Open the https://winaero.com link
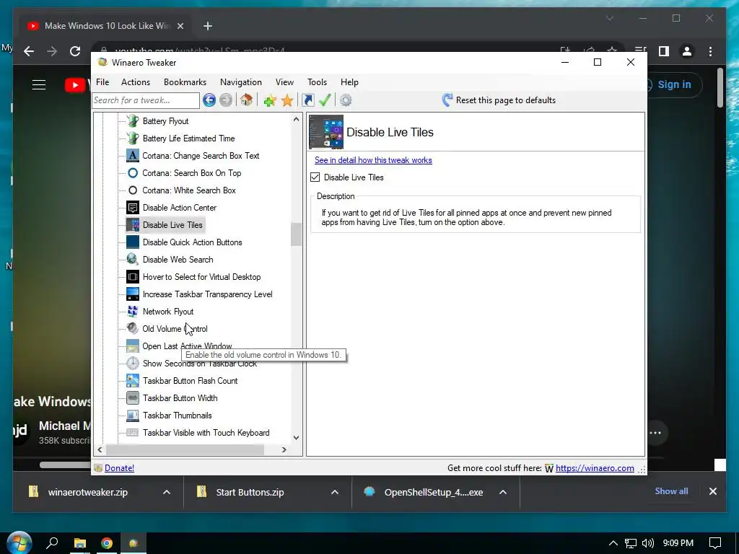 (595, 467)
